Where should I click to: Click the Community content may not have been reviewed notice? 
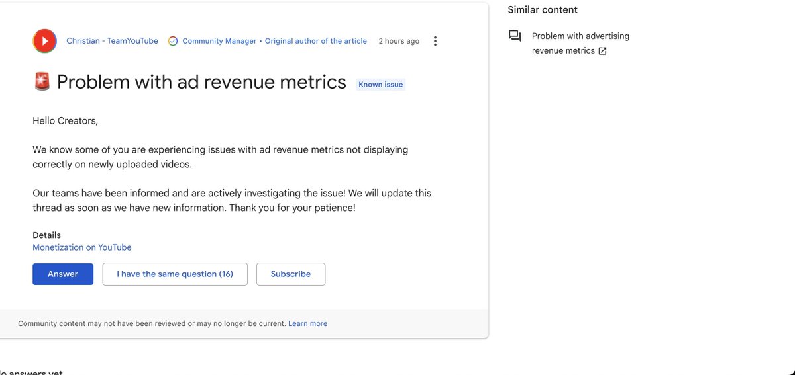coord(152,323)
